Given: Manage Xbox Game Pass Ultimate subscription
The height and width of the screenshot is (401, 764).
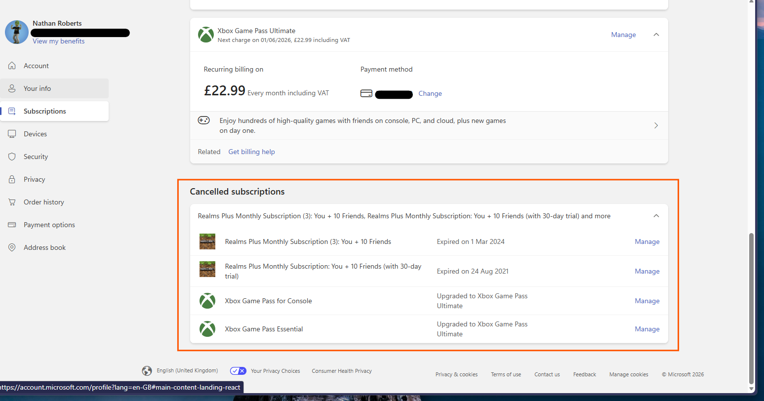Looking at the screenshot, I should [623, 35].
